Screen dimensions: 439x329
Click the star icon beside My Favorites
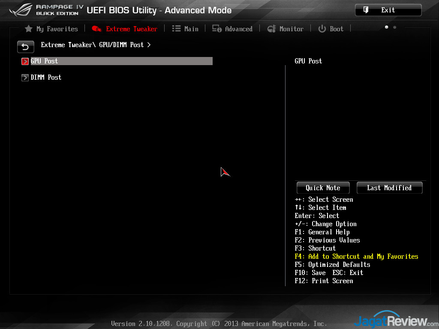click(x=29, y=29)
